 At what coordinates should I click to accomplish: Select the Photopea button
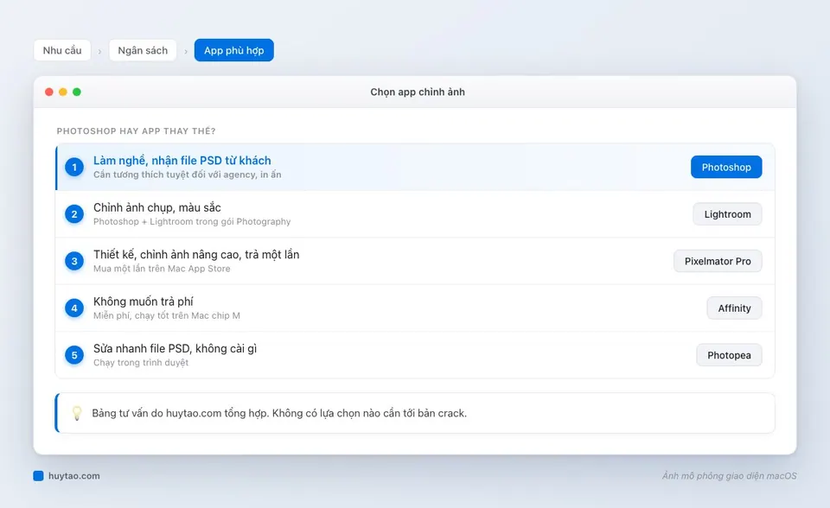pyautogui.click(x=729, y=355)
